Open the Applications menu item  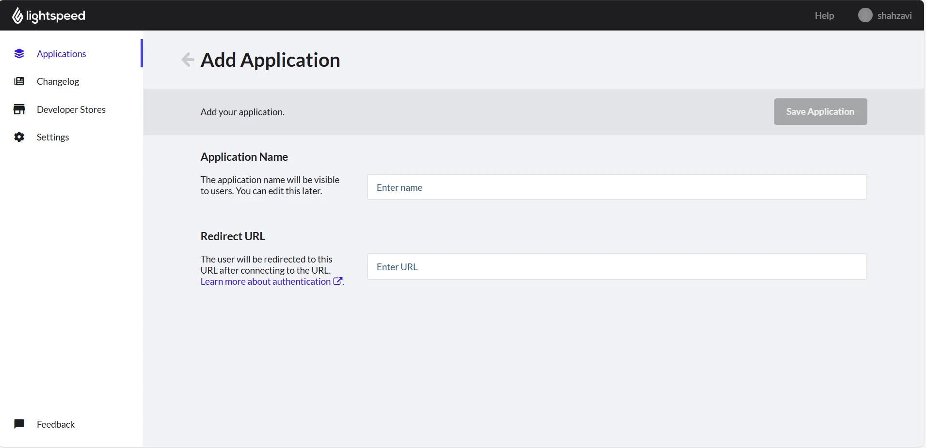[62, 54]
